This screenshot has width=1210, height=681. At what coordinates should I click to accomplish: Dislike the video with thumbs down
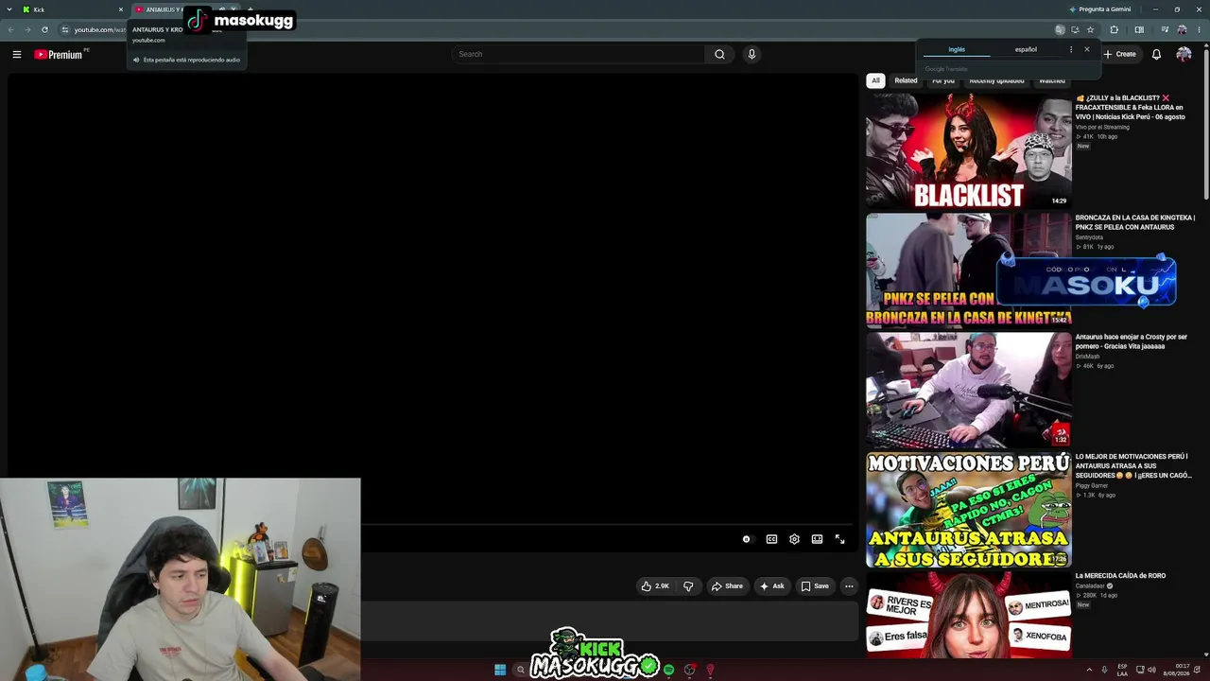[x=688, y=586]
